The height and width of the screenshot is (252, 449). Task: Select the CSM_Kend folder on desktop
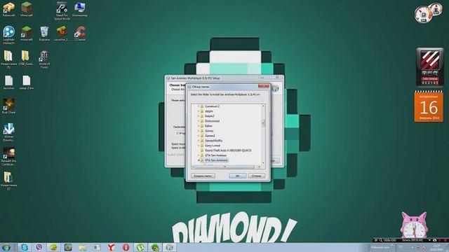coord(27,57)
